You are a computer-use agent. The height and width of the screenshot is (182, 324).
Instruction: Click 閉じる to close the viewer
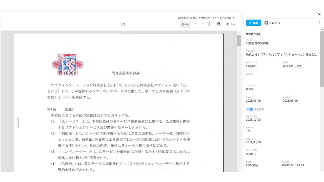(231, 24)
